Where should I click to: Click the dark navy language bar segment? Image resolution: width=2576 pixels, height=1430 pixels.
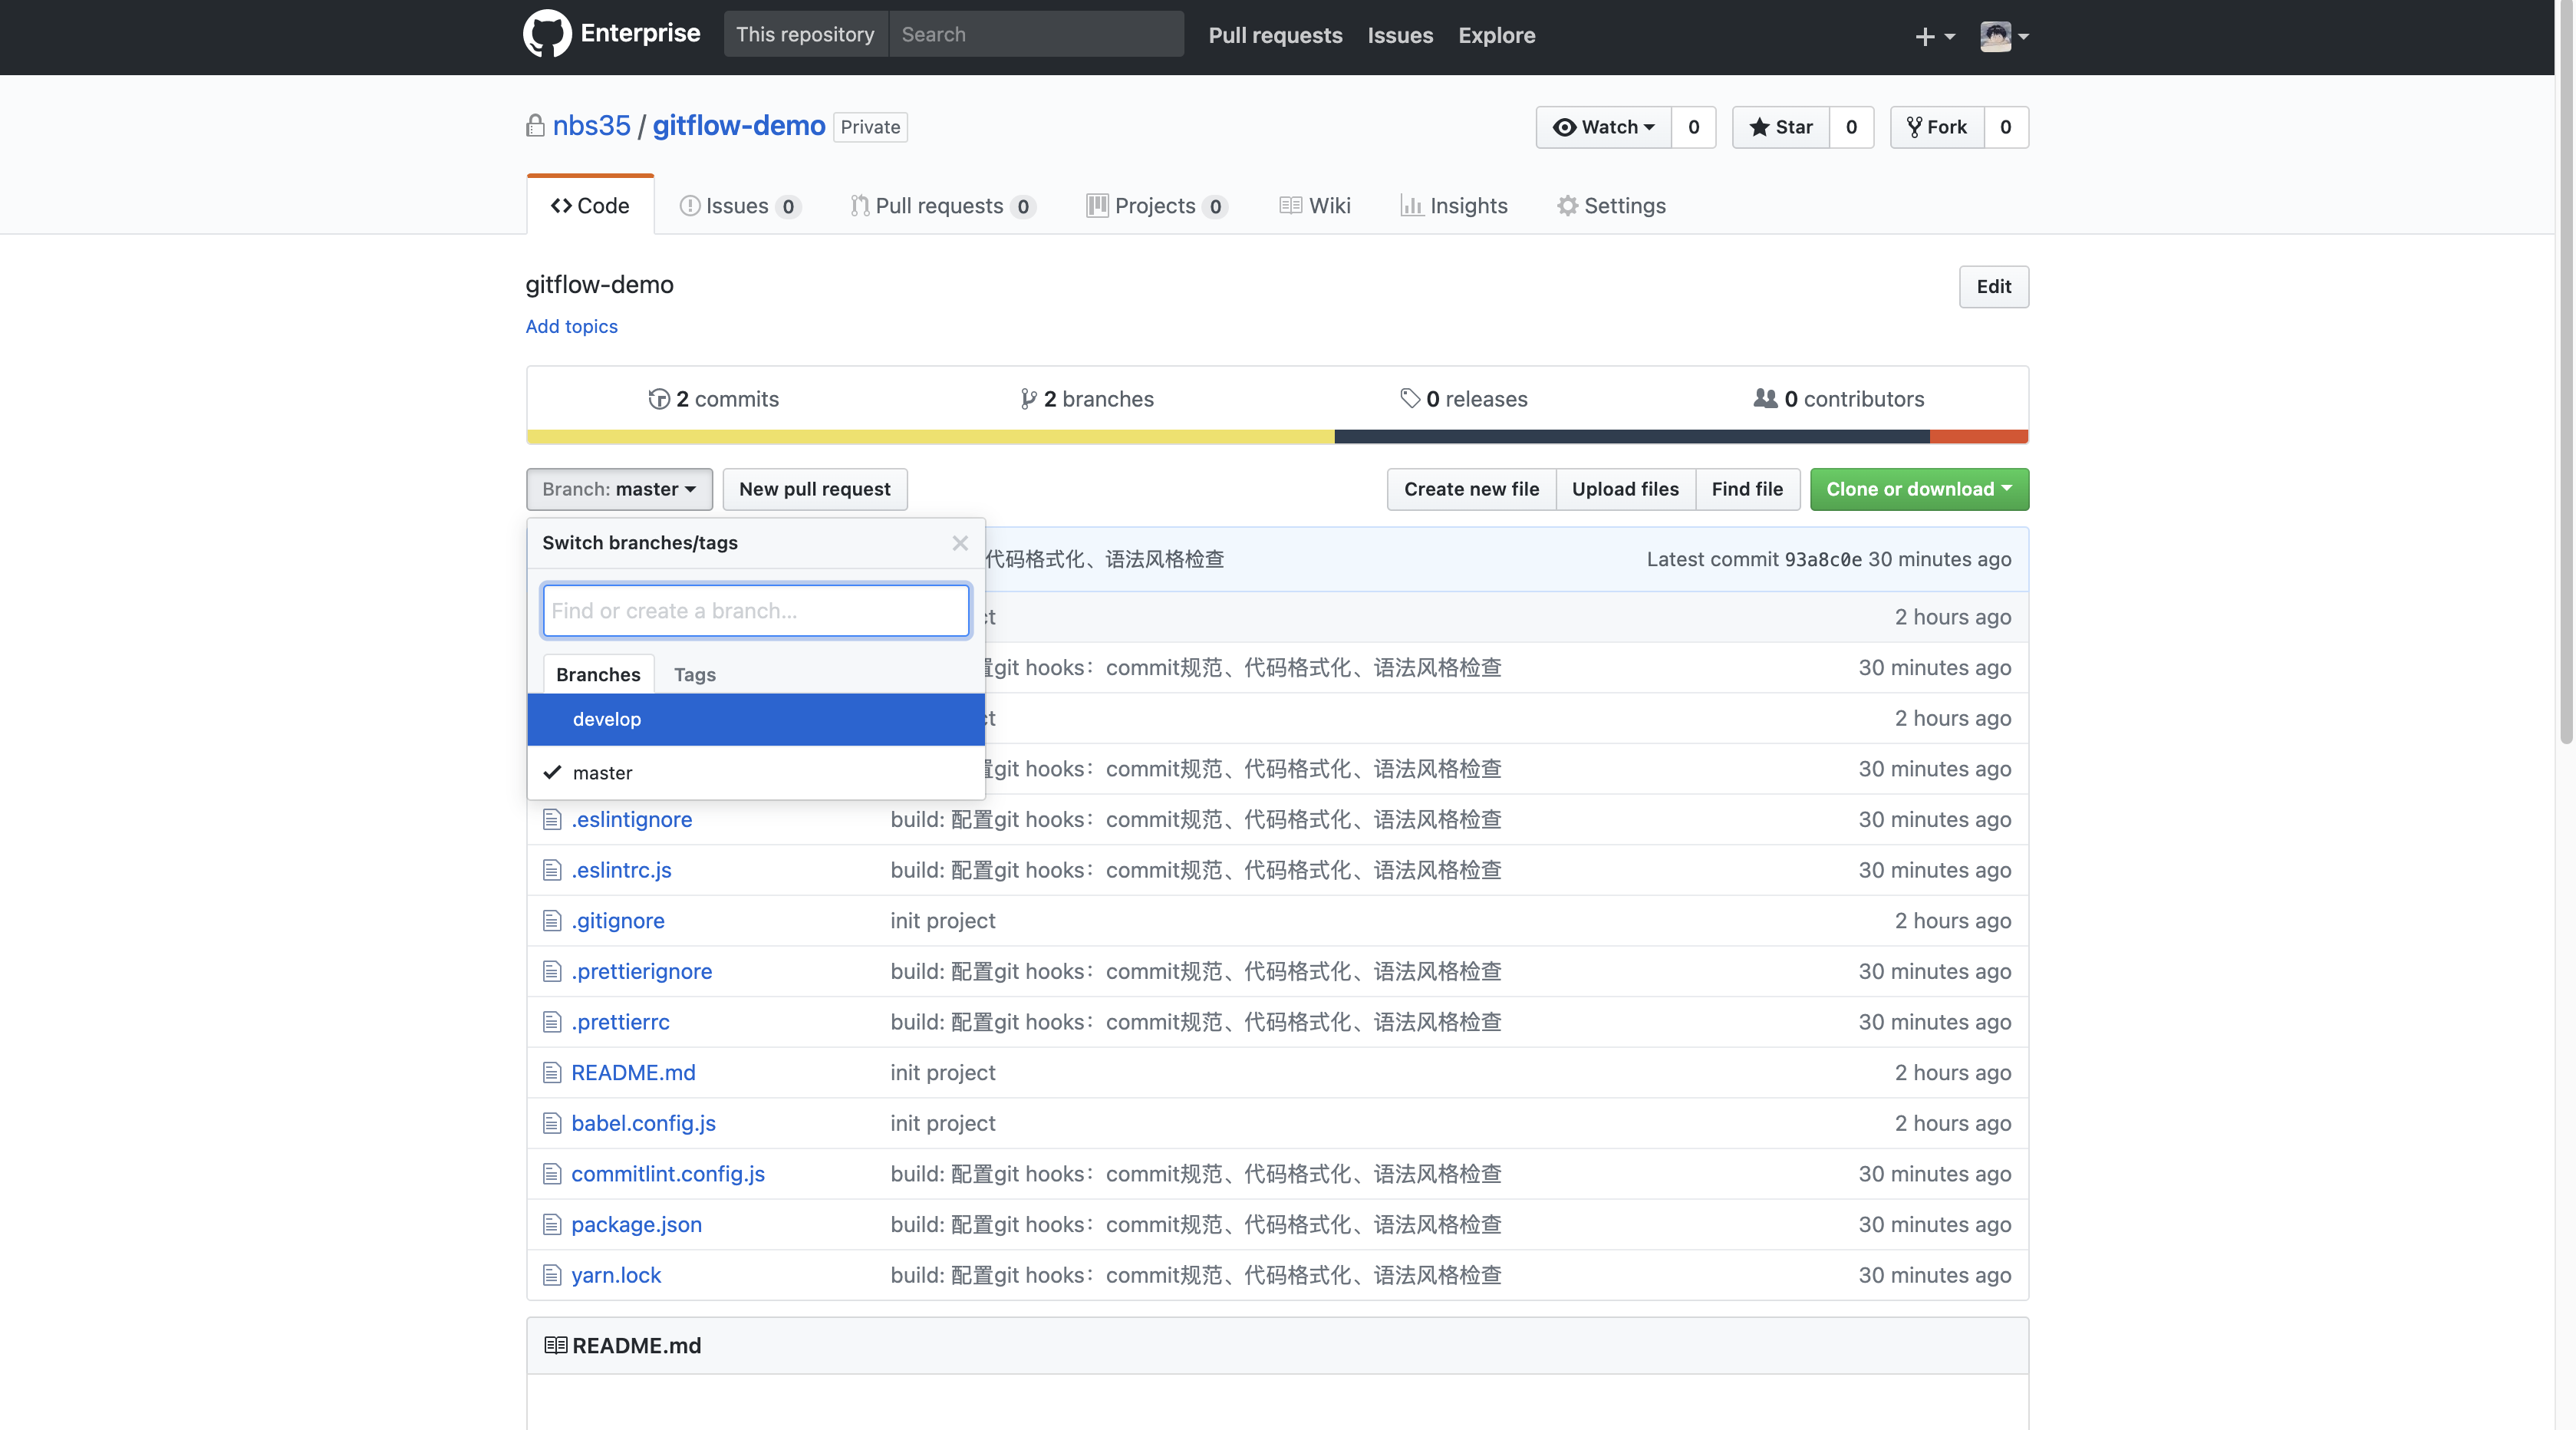click(1632, 437)
